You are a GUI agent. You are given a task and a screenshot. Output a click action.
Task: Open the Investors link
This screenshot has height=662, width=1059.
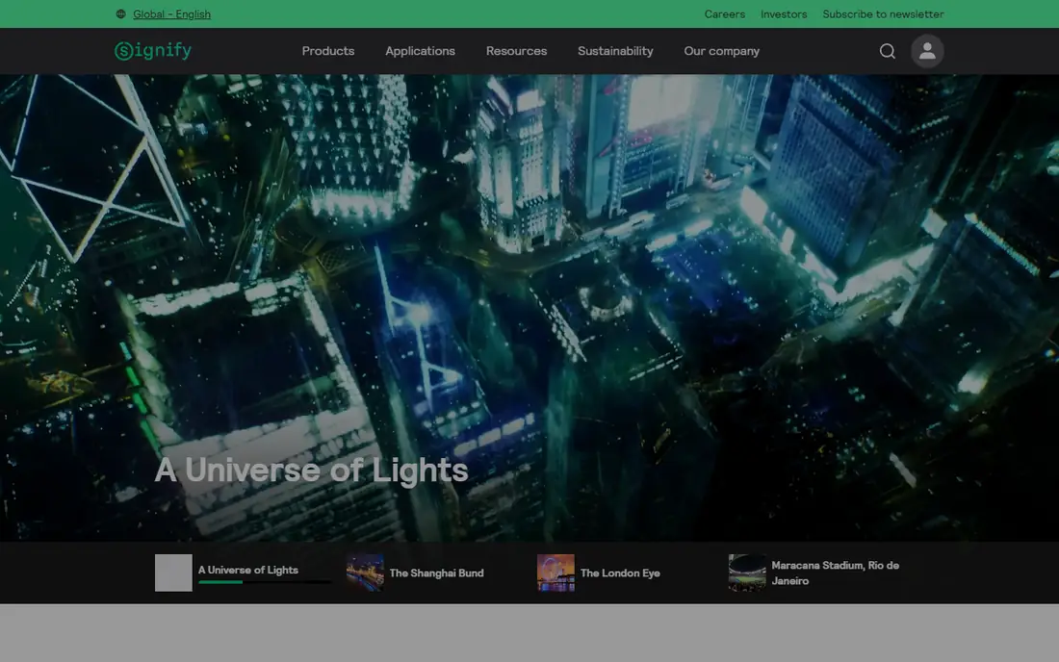(784, 14)
